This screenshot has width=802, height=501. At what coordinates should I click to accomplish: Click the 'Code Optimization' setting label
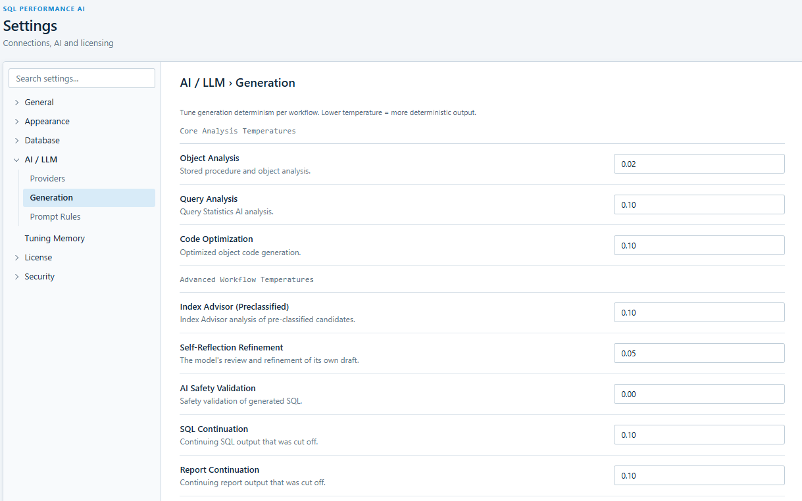[216, 239]
